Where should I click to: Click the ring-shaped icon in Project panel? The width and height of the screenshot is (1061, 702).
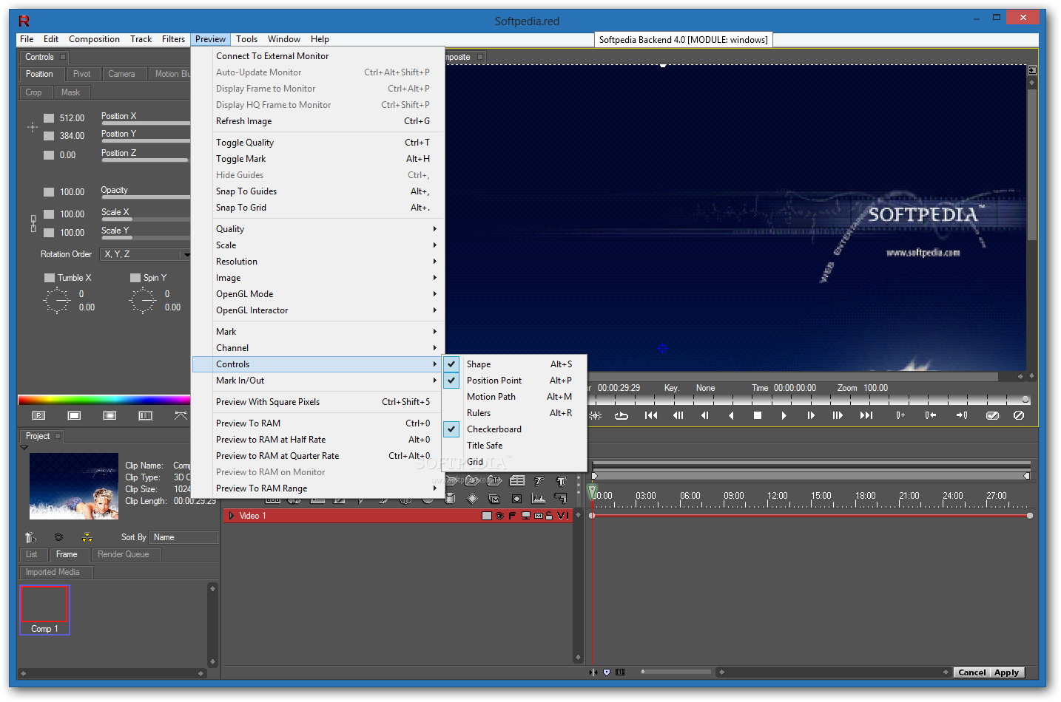pyautogui.click(x=58, y=537)
